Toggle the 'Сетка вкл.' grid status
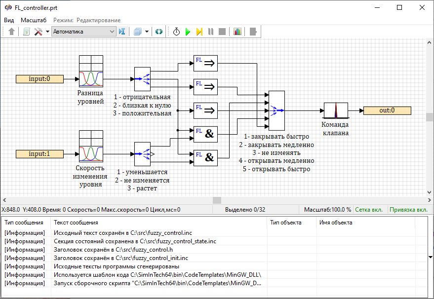This screenshot has width=434, height=299. pos(369,210)
